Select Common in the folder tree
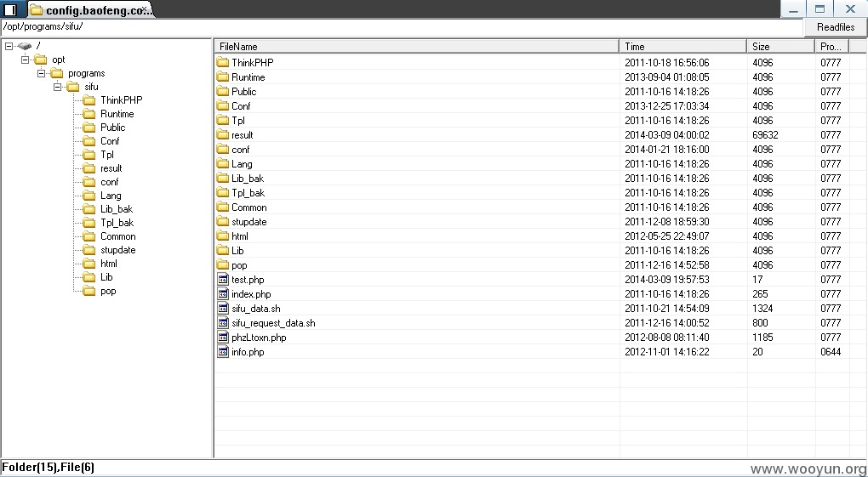This screenshot has width=868, height=477. tap(118, 236)
